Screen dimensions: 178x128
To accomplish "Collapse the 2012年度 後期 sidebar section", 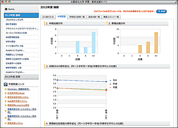I will 21,15.
